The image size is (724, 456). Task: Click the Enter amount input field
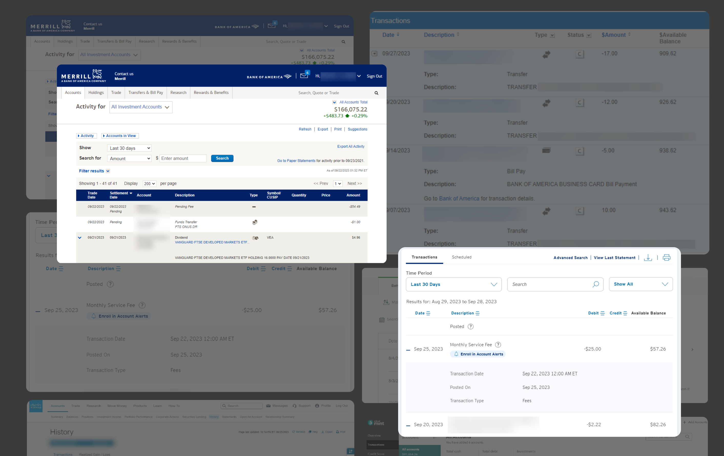click(x=183, y=158)
